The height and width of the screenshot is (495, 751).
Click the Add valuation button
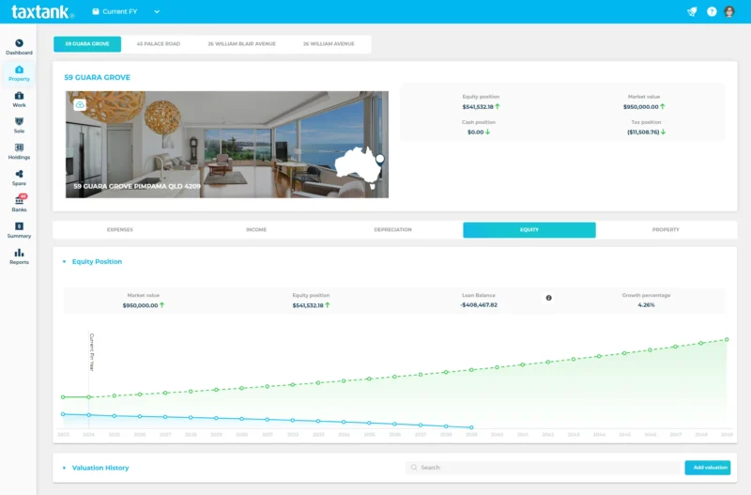pyautogui.click(x=708, y=467)
